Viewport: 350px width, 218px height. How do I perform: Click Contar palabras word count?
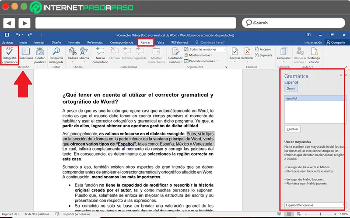click(40, 55)
